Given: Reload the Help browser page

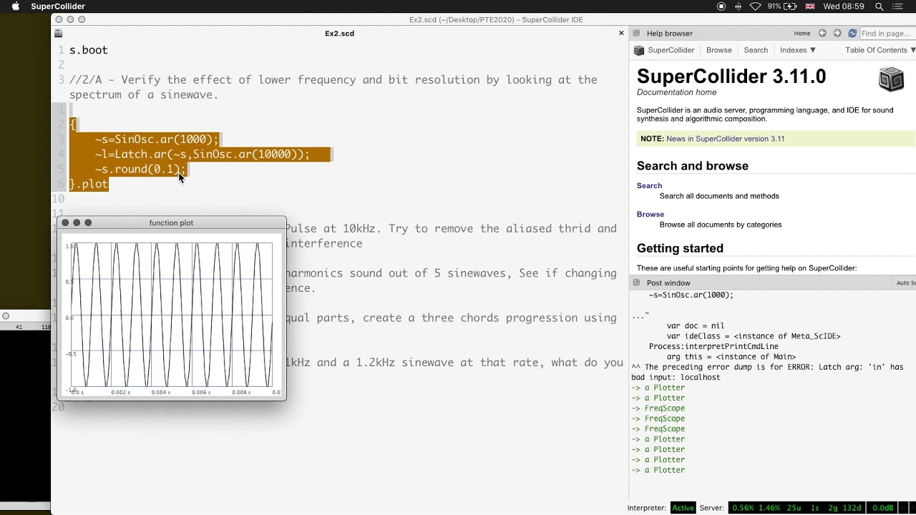Looking at the screenshot, I should tap(852, 34).
